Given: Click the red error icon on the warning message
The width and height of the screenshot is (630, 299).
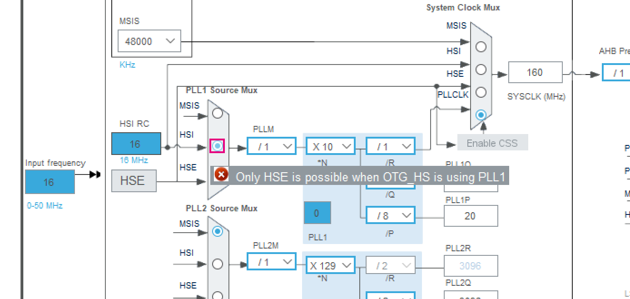Looking at the screenshot, I should click(221, 174).
